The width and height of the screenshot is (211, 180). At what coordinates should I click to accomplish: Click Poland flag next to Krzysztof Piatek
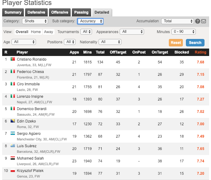[x=13, y=170]
